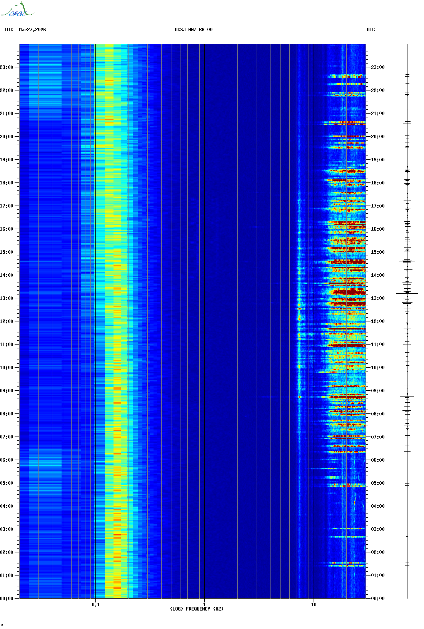Click the Mar27,2026 date label
Viewport: 424px width, 629px height.
(32, 30)
